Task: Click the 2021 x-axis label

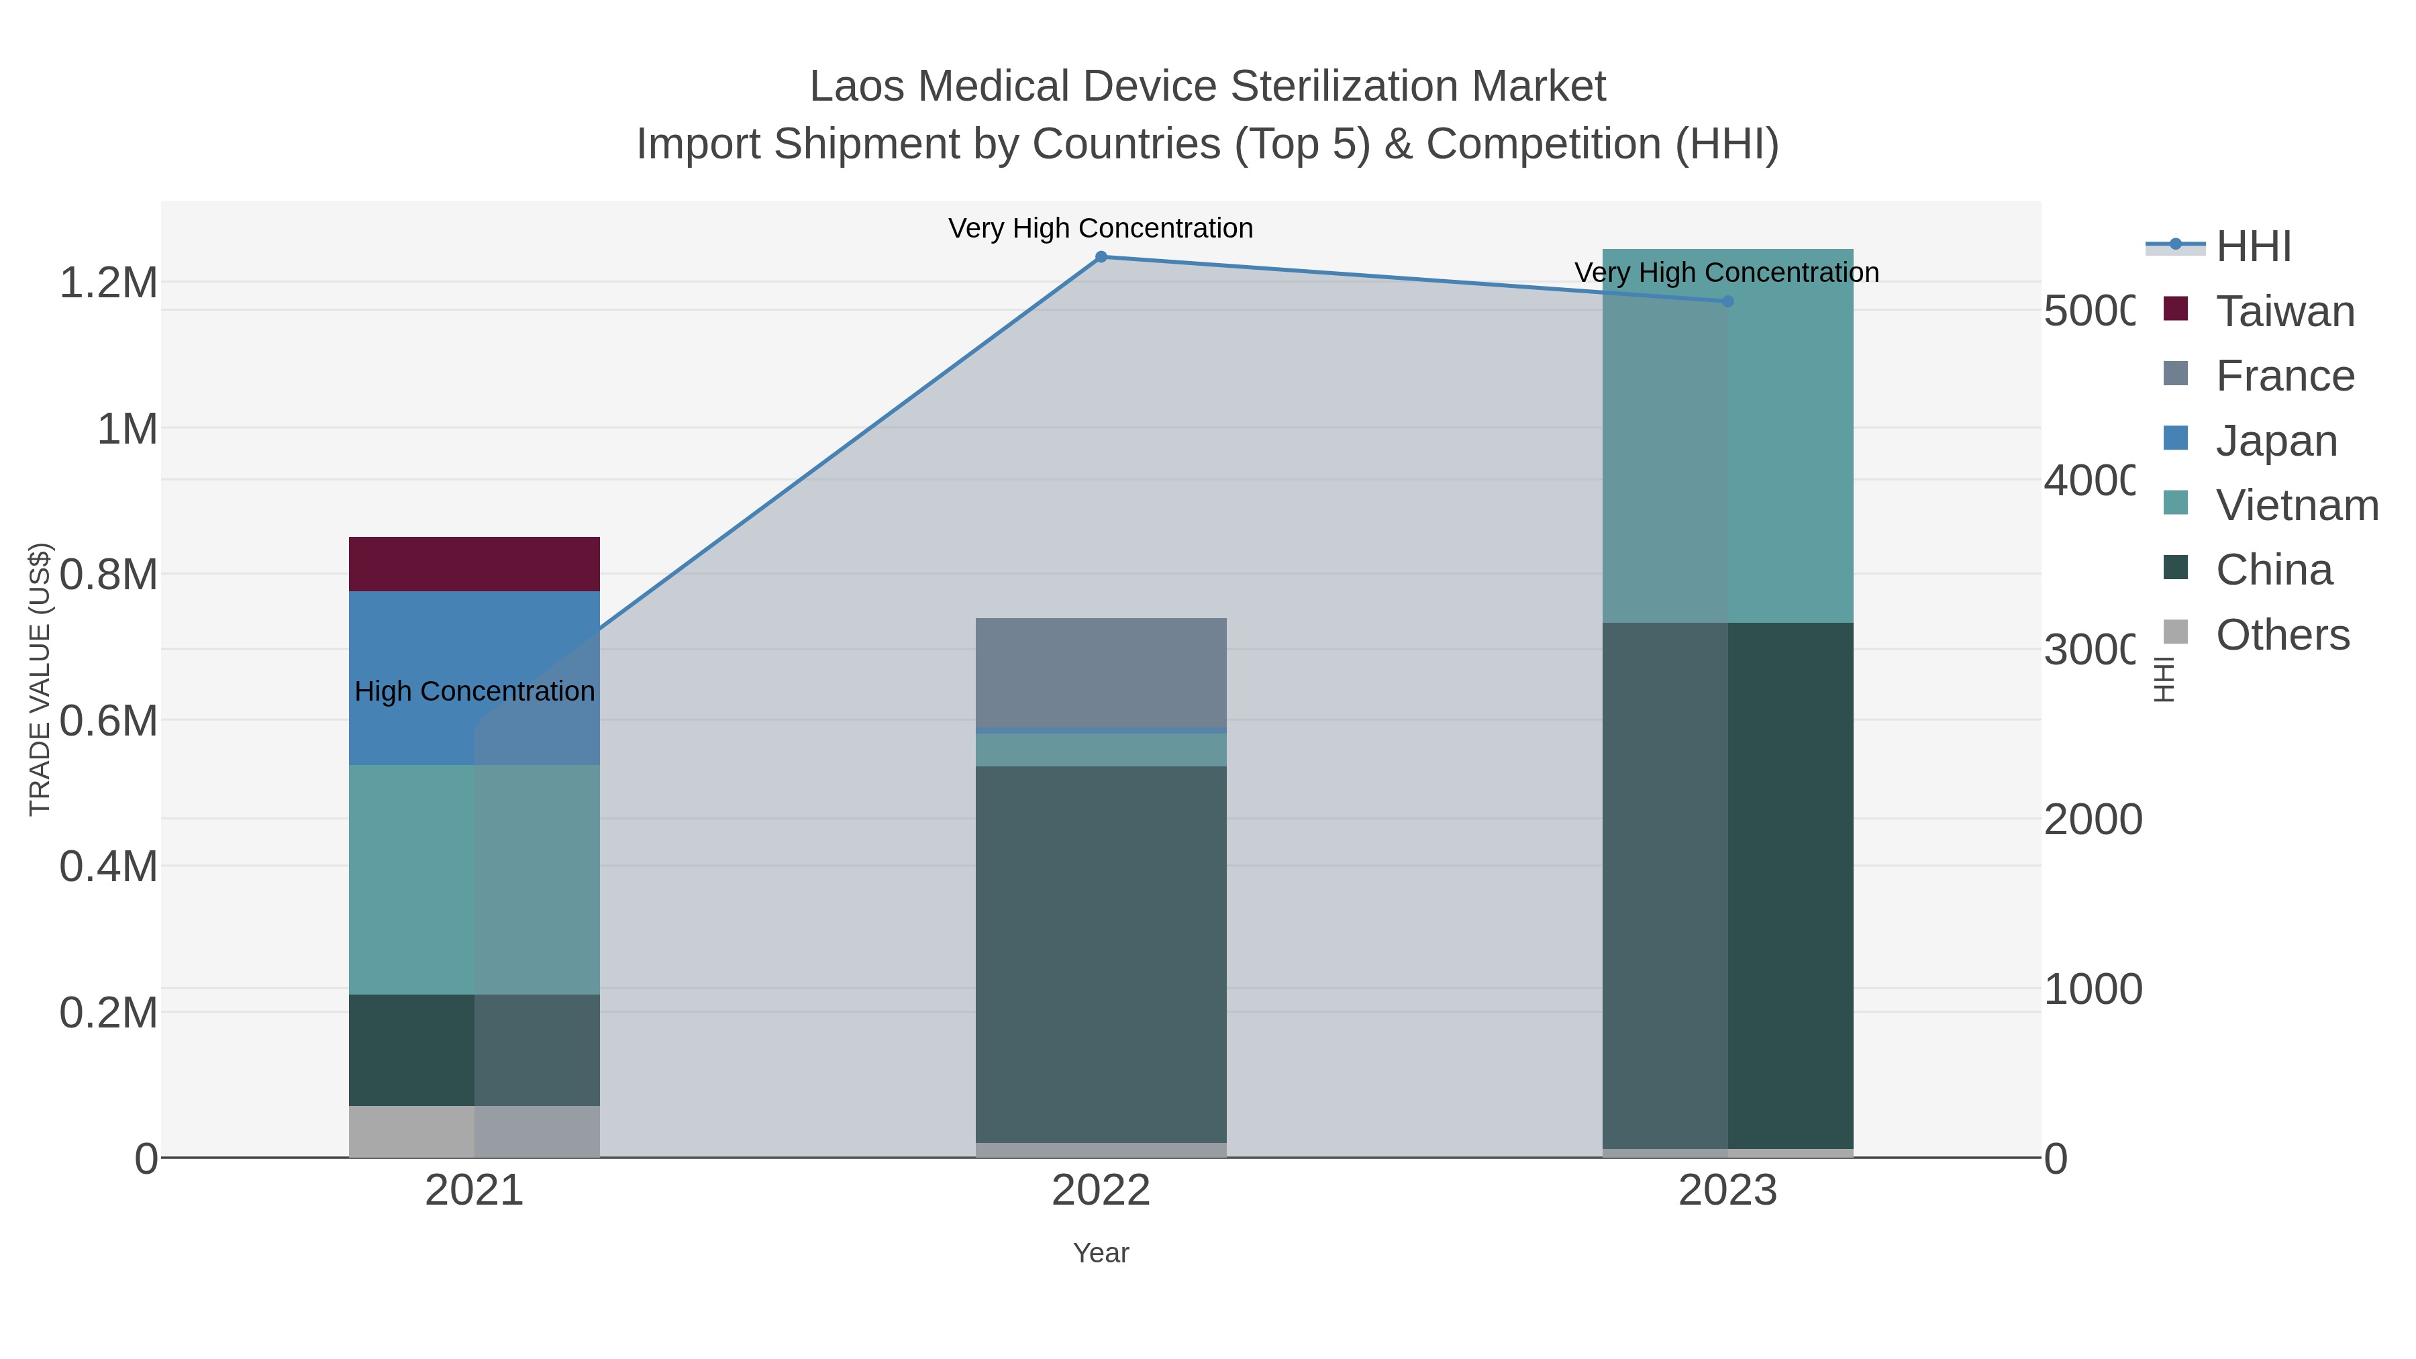Action: click(474, 1191)
